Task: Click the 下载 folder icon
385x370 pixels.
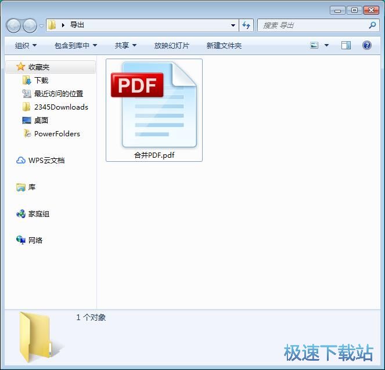Action: point(27,80)
